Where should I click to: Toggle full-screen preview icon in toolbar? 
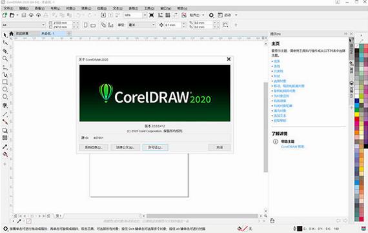pyautogui.click(x=152, y=15)
